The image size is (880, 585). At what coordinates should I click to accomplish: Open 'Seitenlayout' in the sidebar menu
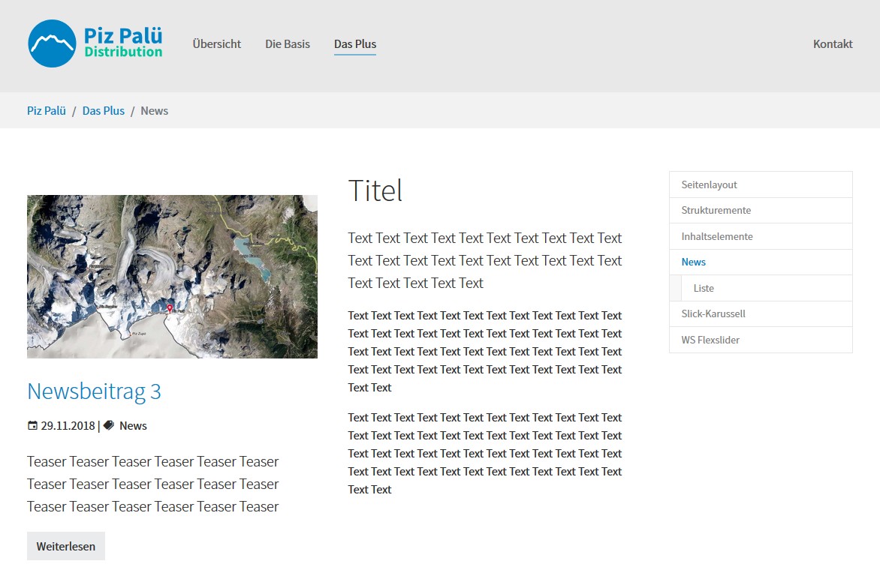tap(708, 184)
